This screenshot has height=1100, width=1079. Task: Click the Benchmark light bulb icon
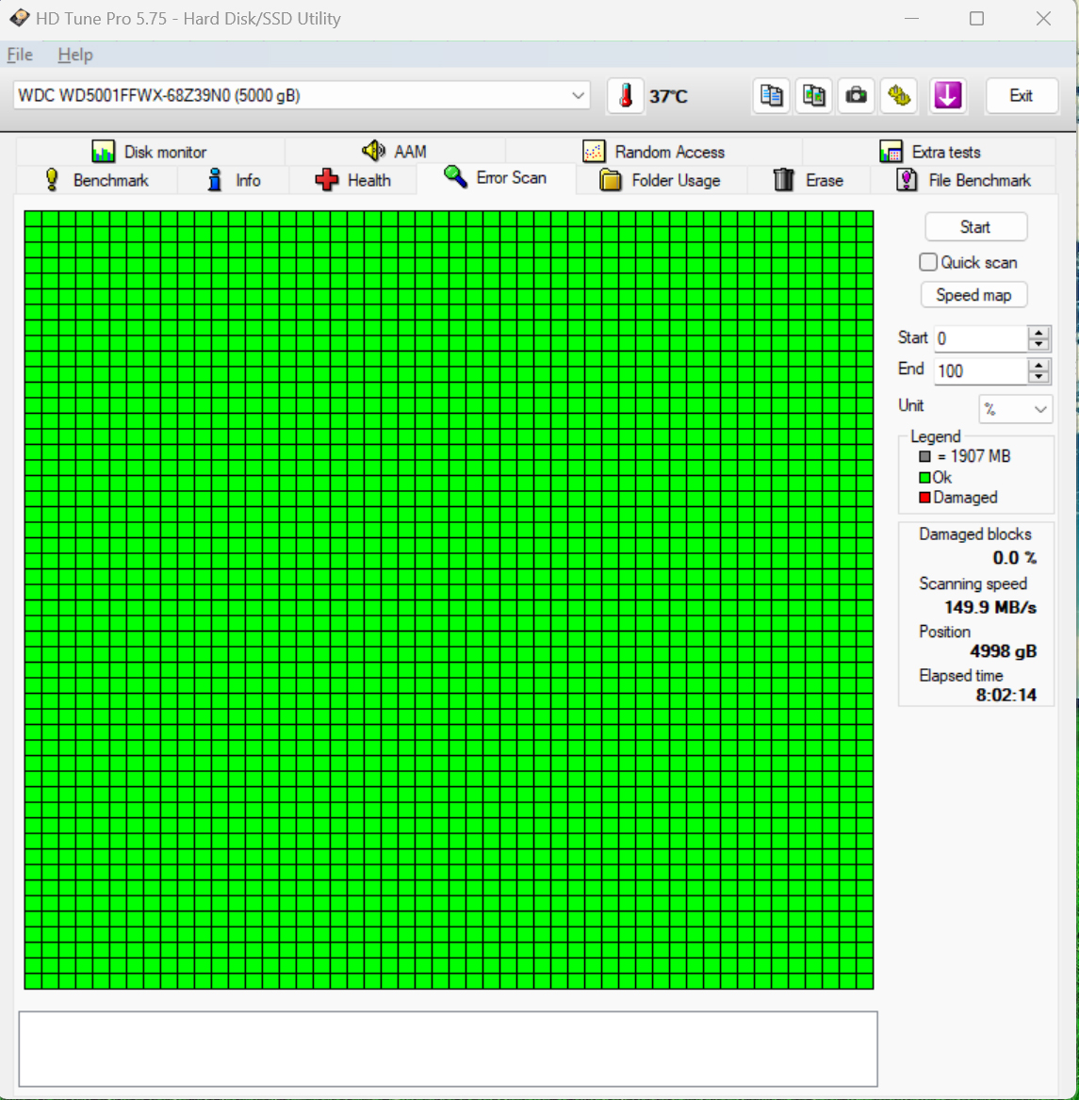click(x=51, y=180)
